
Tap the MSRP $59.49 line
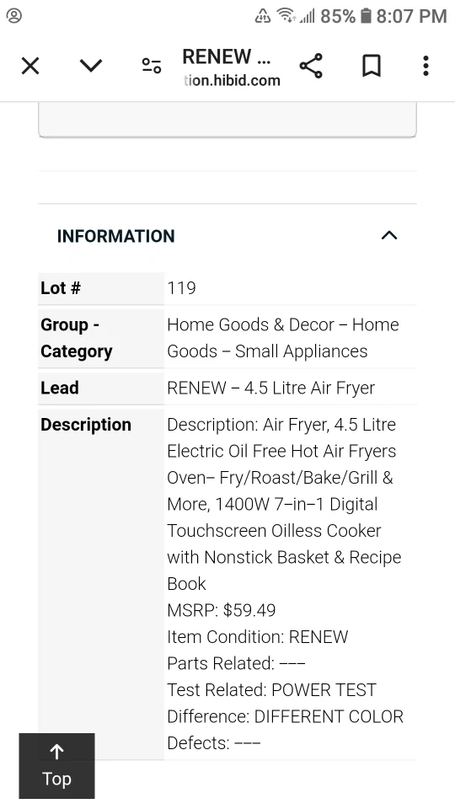pyautogui.click(x=222, y=610)
